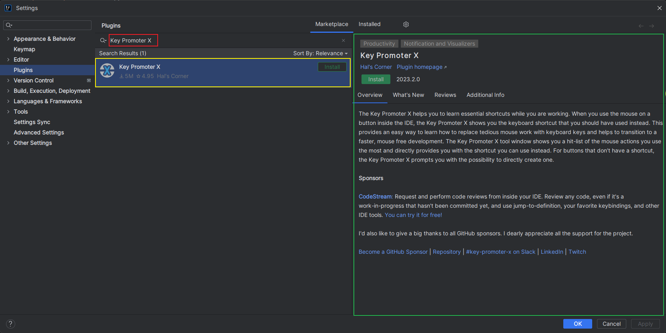The height and width of the screenshot is (333, 666).
Task: Install plugin from the search results row
Action: (x=332, y=67)
